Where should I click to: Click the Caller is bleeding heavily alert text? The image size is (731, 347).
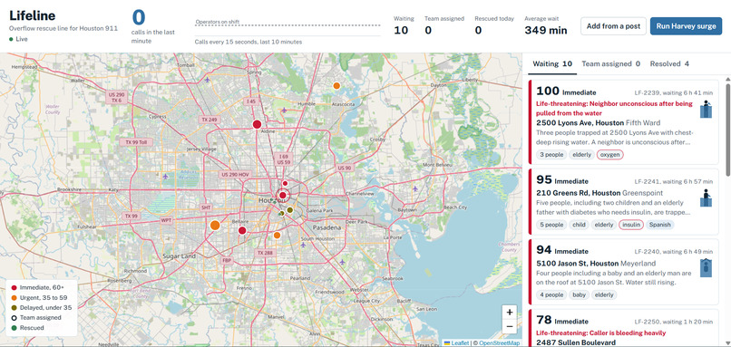point(601,333)
